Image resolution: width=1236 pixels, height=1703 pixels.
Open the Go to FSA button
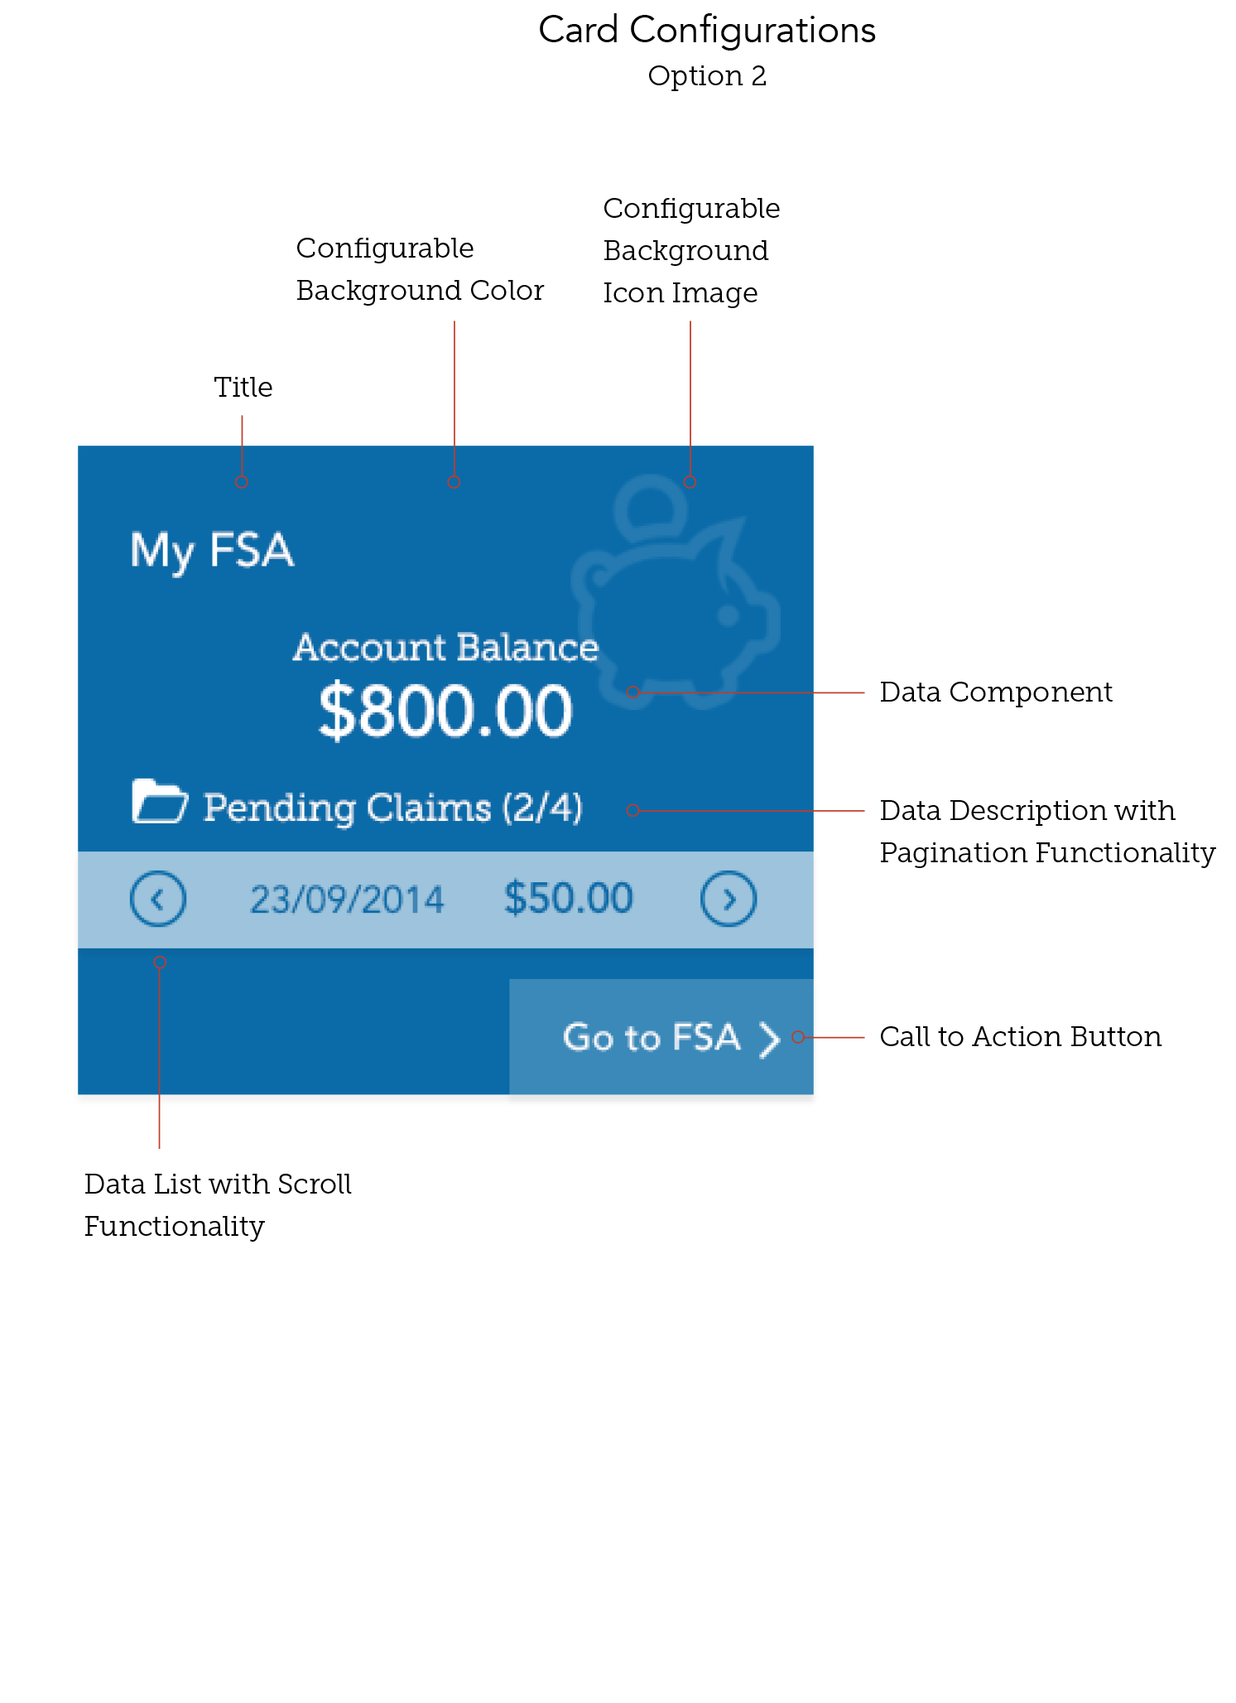pyautogui.click(x=661, y=1037)
